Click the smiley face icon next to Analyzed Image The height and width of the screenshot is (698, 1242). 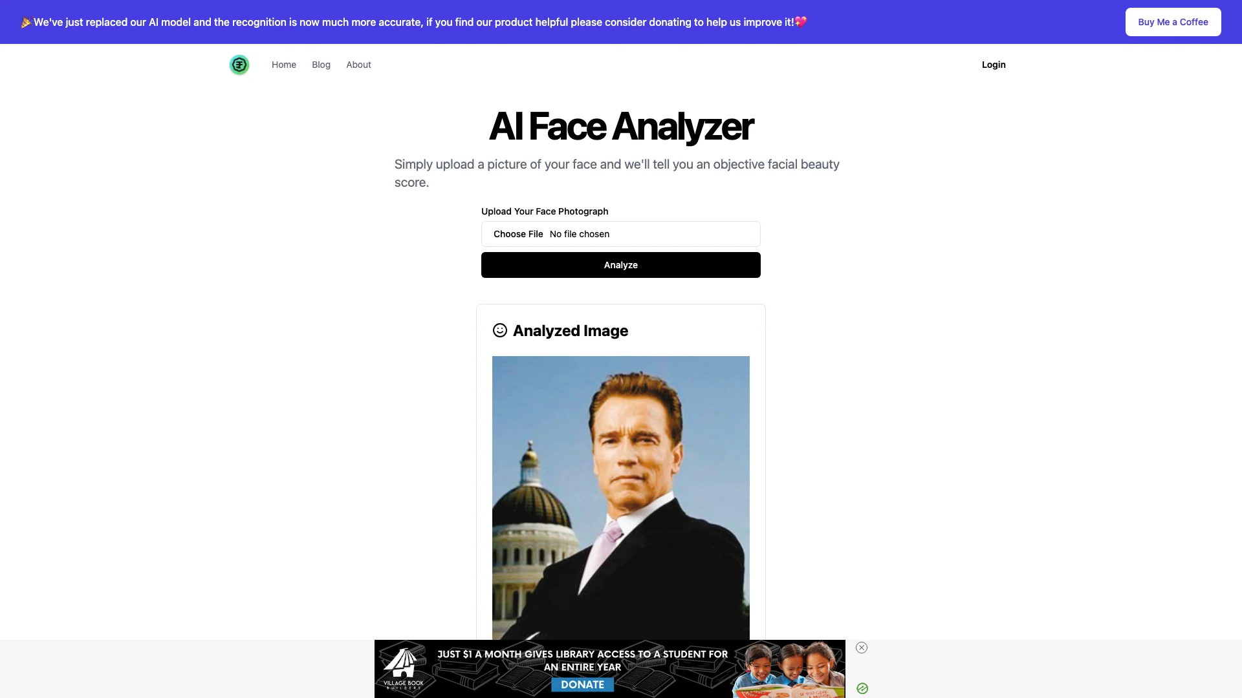click(x=499, y=330)
